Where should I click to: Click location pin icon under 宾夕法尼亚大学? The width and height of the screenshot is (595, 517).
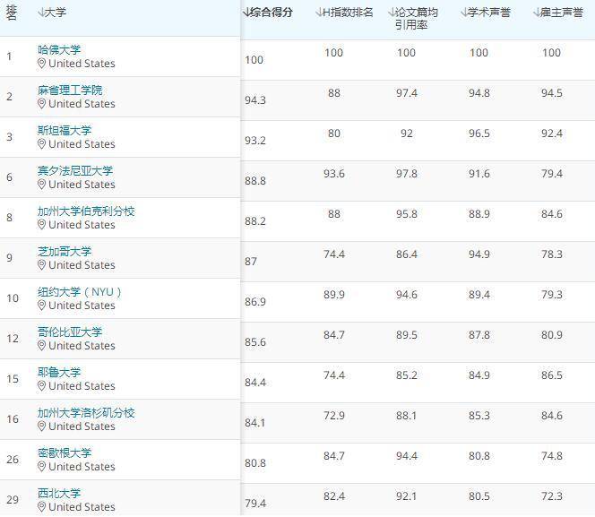42,185
